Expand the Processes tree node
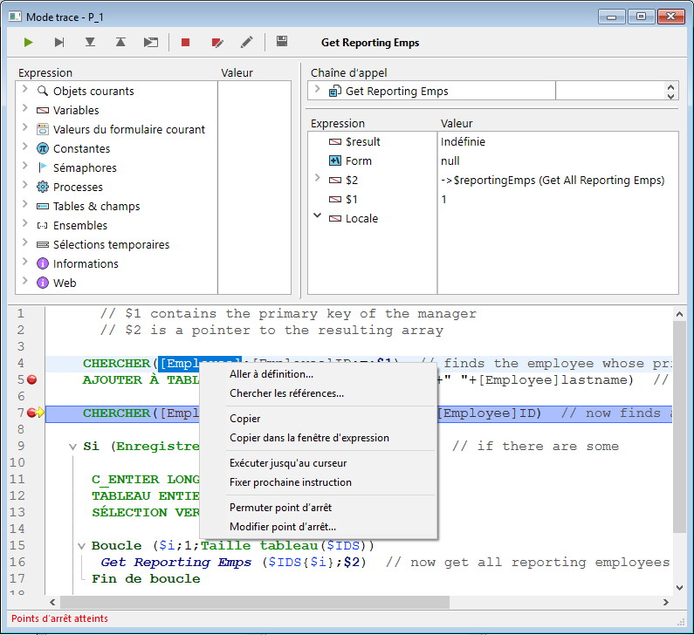This screenshot has width=694, height=635. [24, 187]
